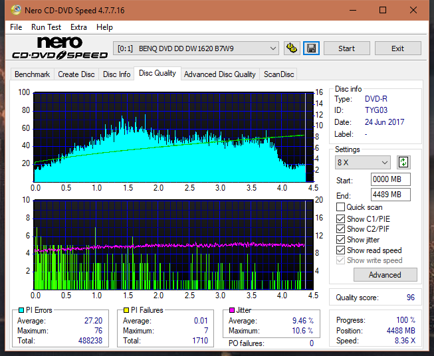Open the File menu
The height and width of the screenshot is (356, 434).
(16, 27)
